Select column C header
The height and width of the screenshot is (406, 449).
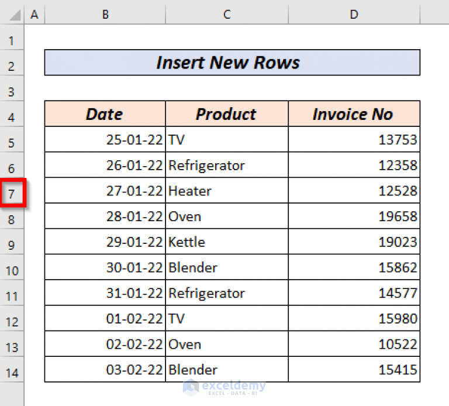(x=227, y=14)
